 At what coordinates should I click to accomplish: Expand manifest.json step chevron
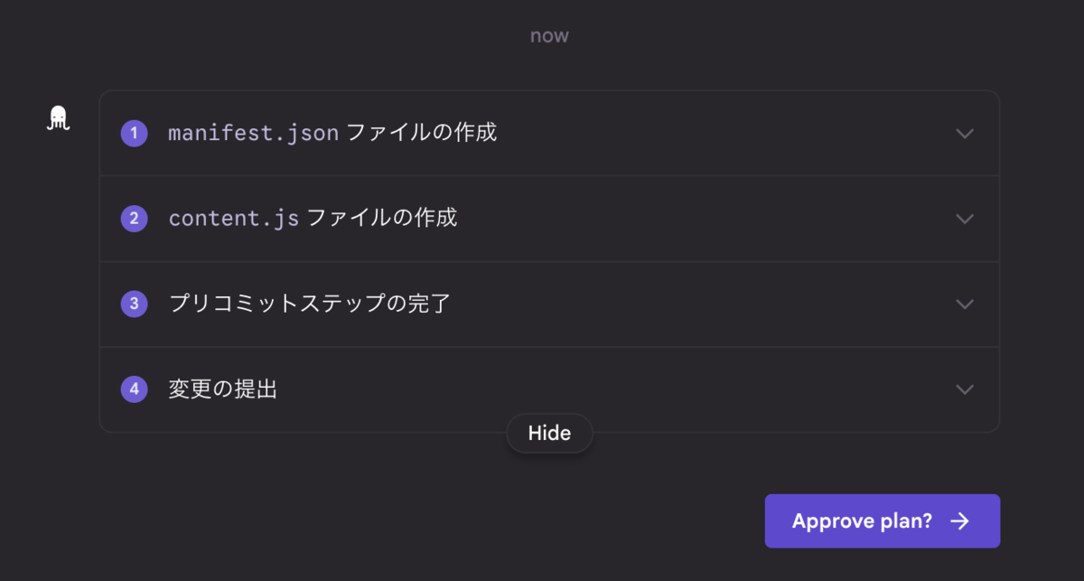[964, 134]
